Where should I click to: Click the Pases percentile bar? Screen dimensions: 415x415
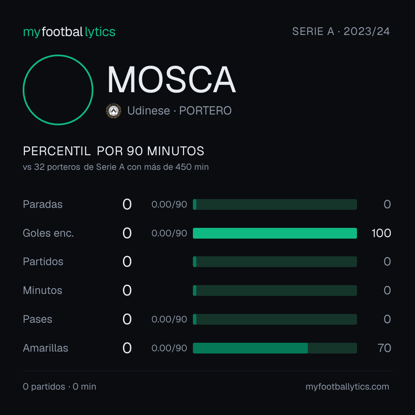click(275, 319)
